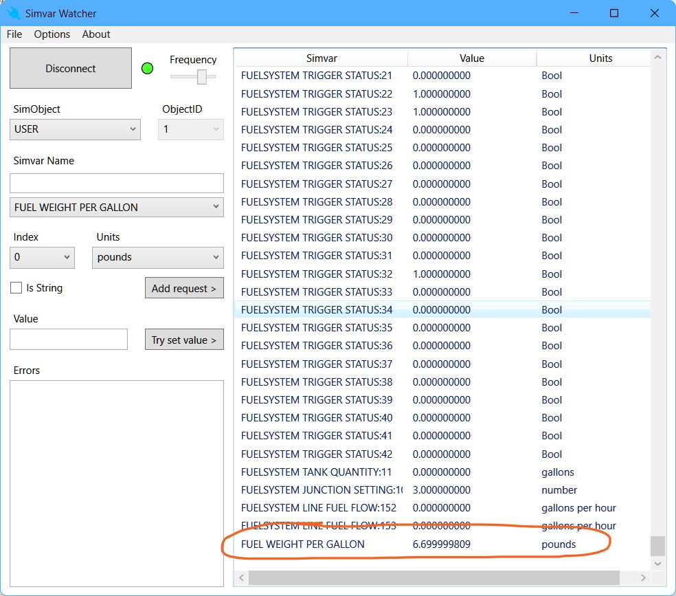The width and height of the screenshot is (676, 596).
Task: Select row FUELSYSTEM TRIGGER STATUS:32
Action: (442, 274)
